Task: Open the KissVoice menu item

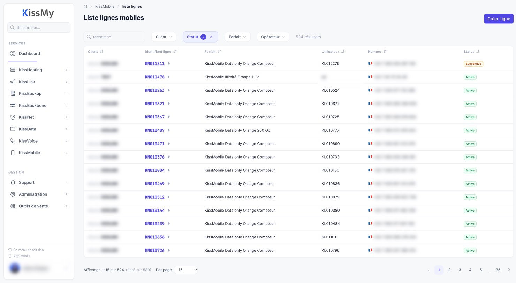Action: [39, 141]
